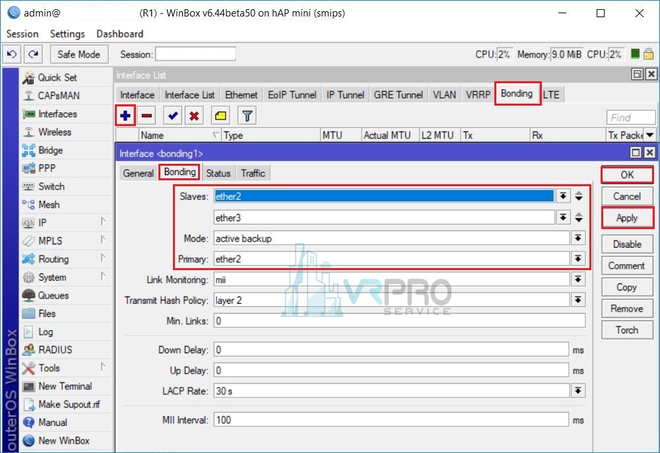The height and width of the screenshot is (453, 660).
Task: Open Switch in sidebar
Action: (51, 186)
